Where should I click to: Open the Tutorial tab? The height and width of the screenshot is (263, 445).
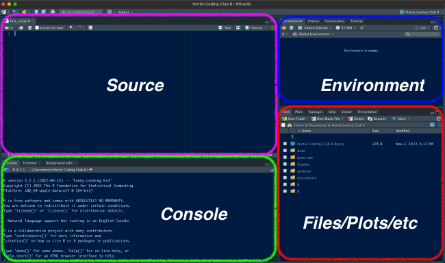(356, 21)
